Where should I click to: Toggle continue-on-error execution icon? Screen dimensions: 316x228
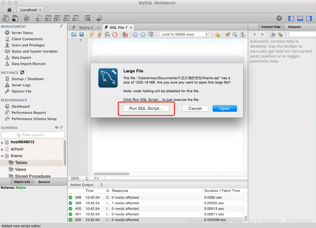(x=125, y=35)
